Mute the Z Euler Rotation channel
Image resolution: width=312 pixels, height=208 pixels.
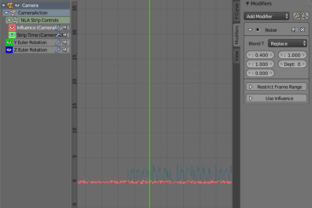66,50
